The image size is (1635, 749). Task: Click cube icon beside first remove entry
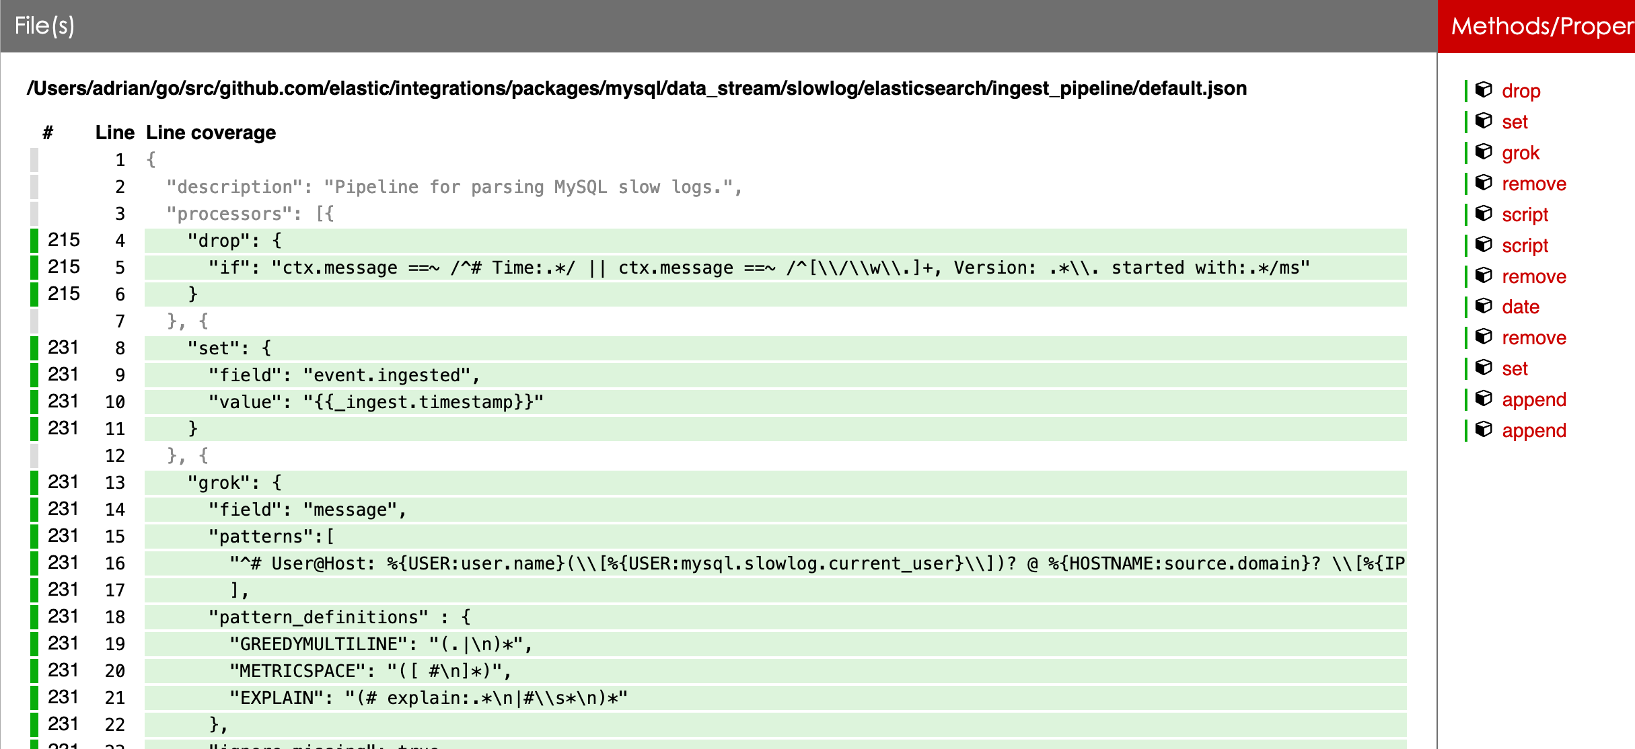point(1484,183)
